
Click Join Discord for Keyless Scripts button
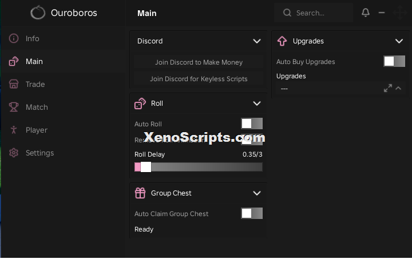click(199, 79)
